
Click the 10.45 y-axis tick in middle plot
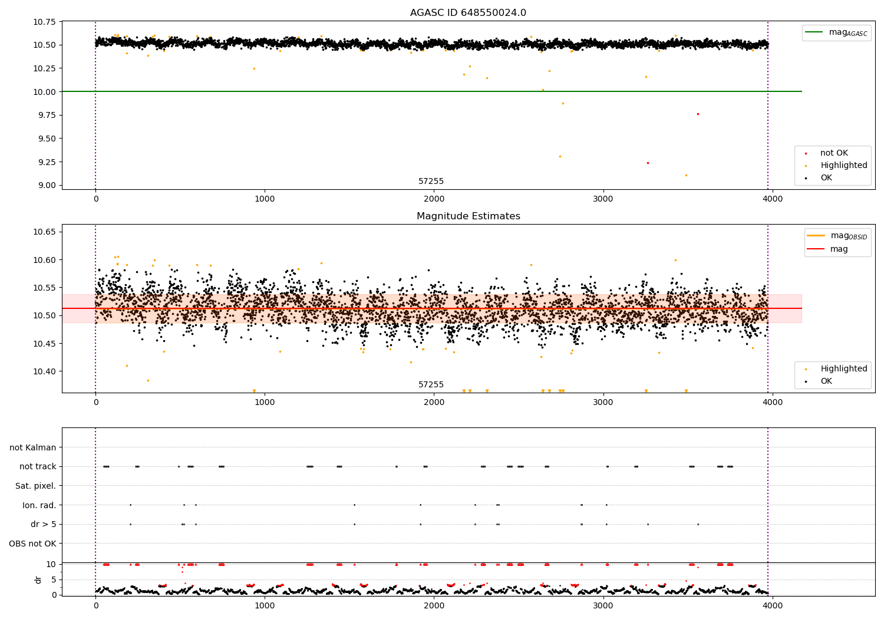pos(44,344)
